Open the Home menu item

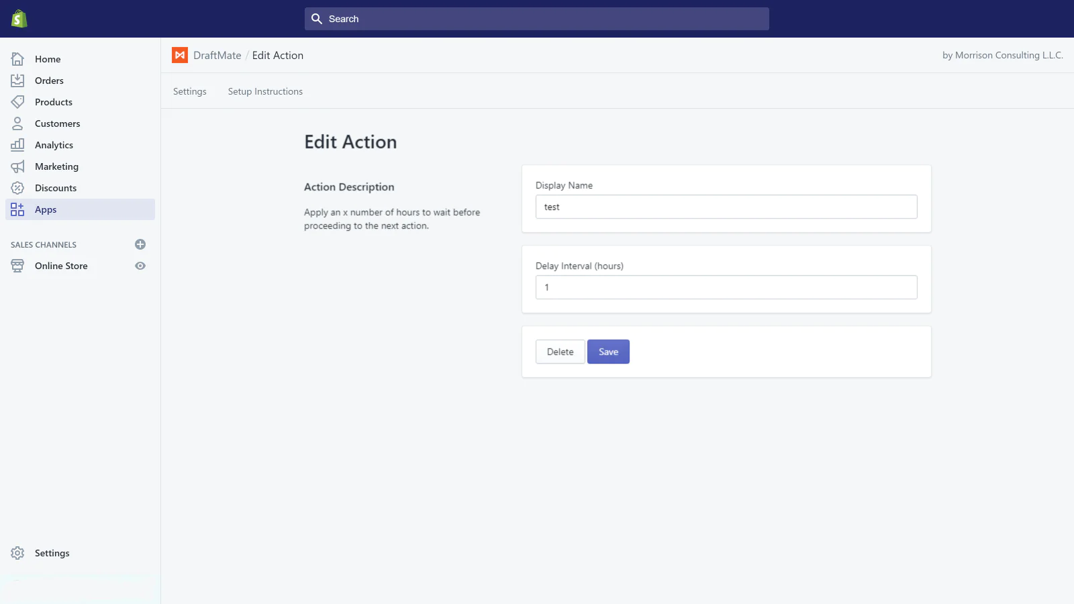[x=80, y=59]
